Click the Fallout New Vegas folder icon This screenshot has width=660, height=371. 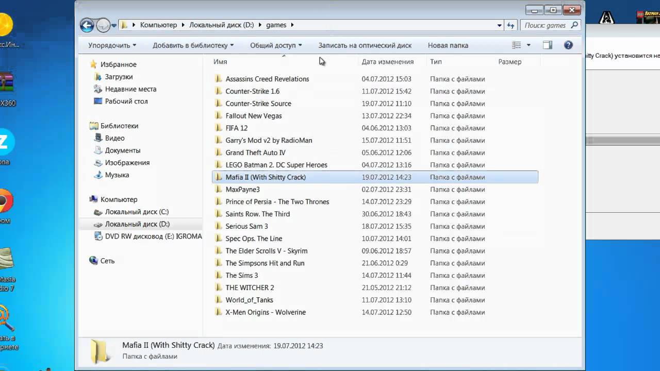218,116
